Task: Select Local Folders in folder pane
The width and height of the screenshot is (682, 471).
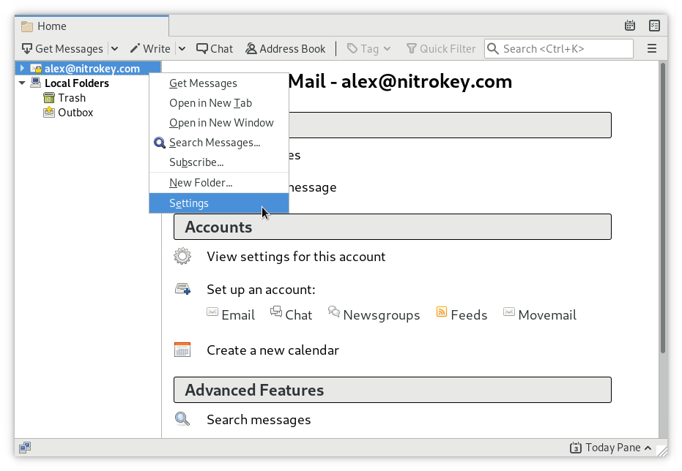Action: 76,83
